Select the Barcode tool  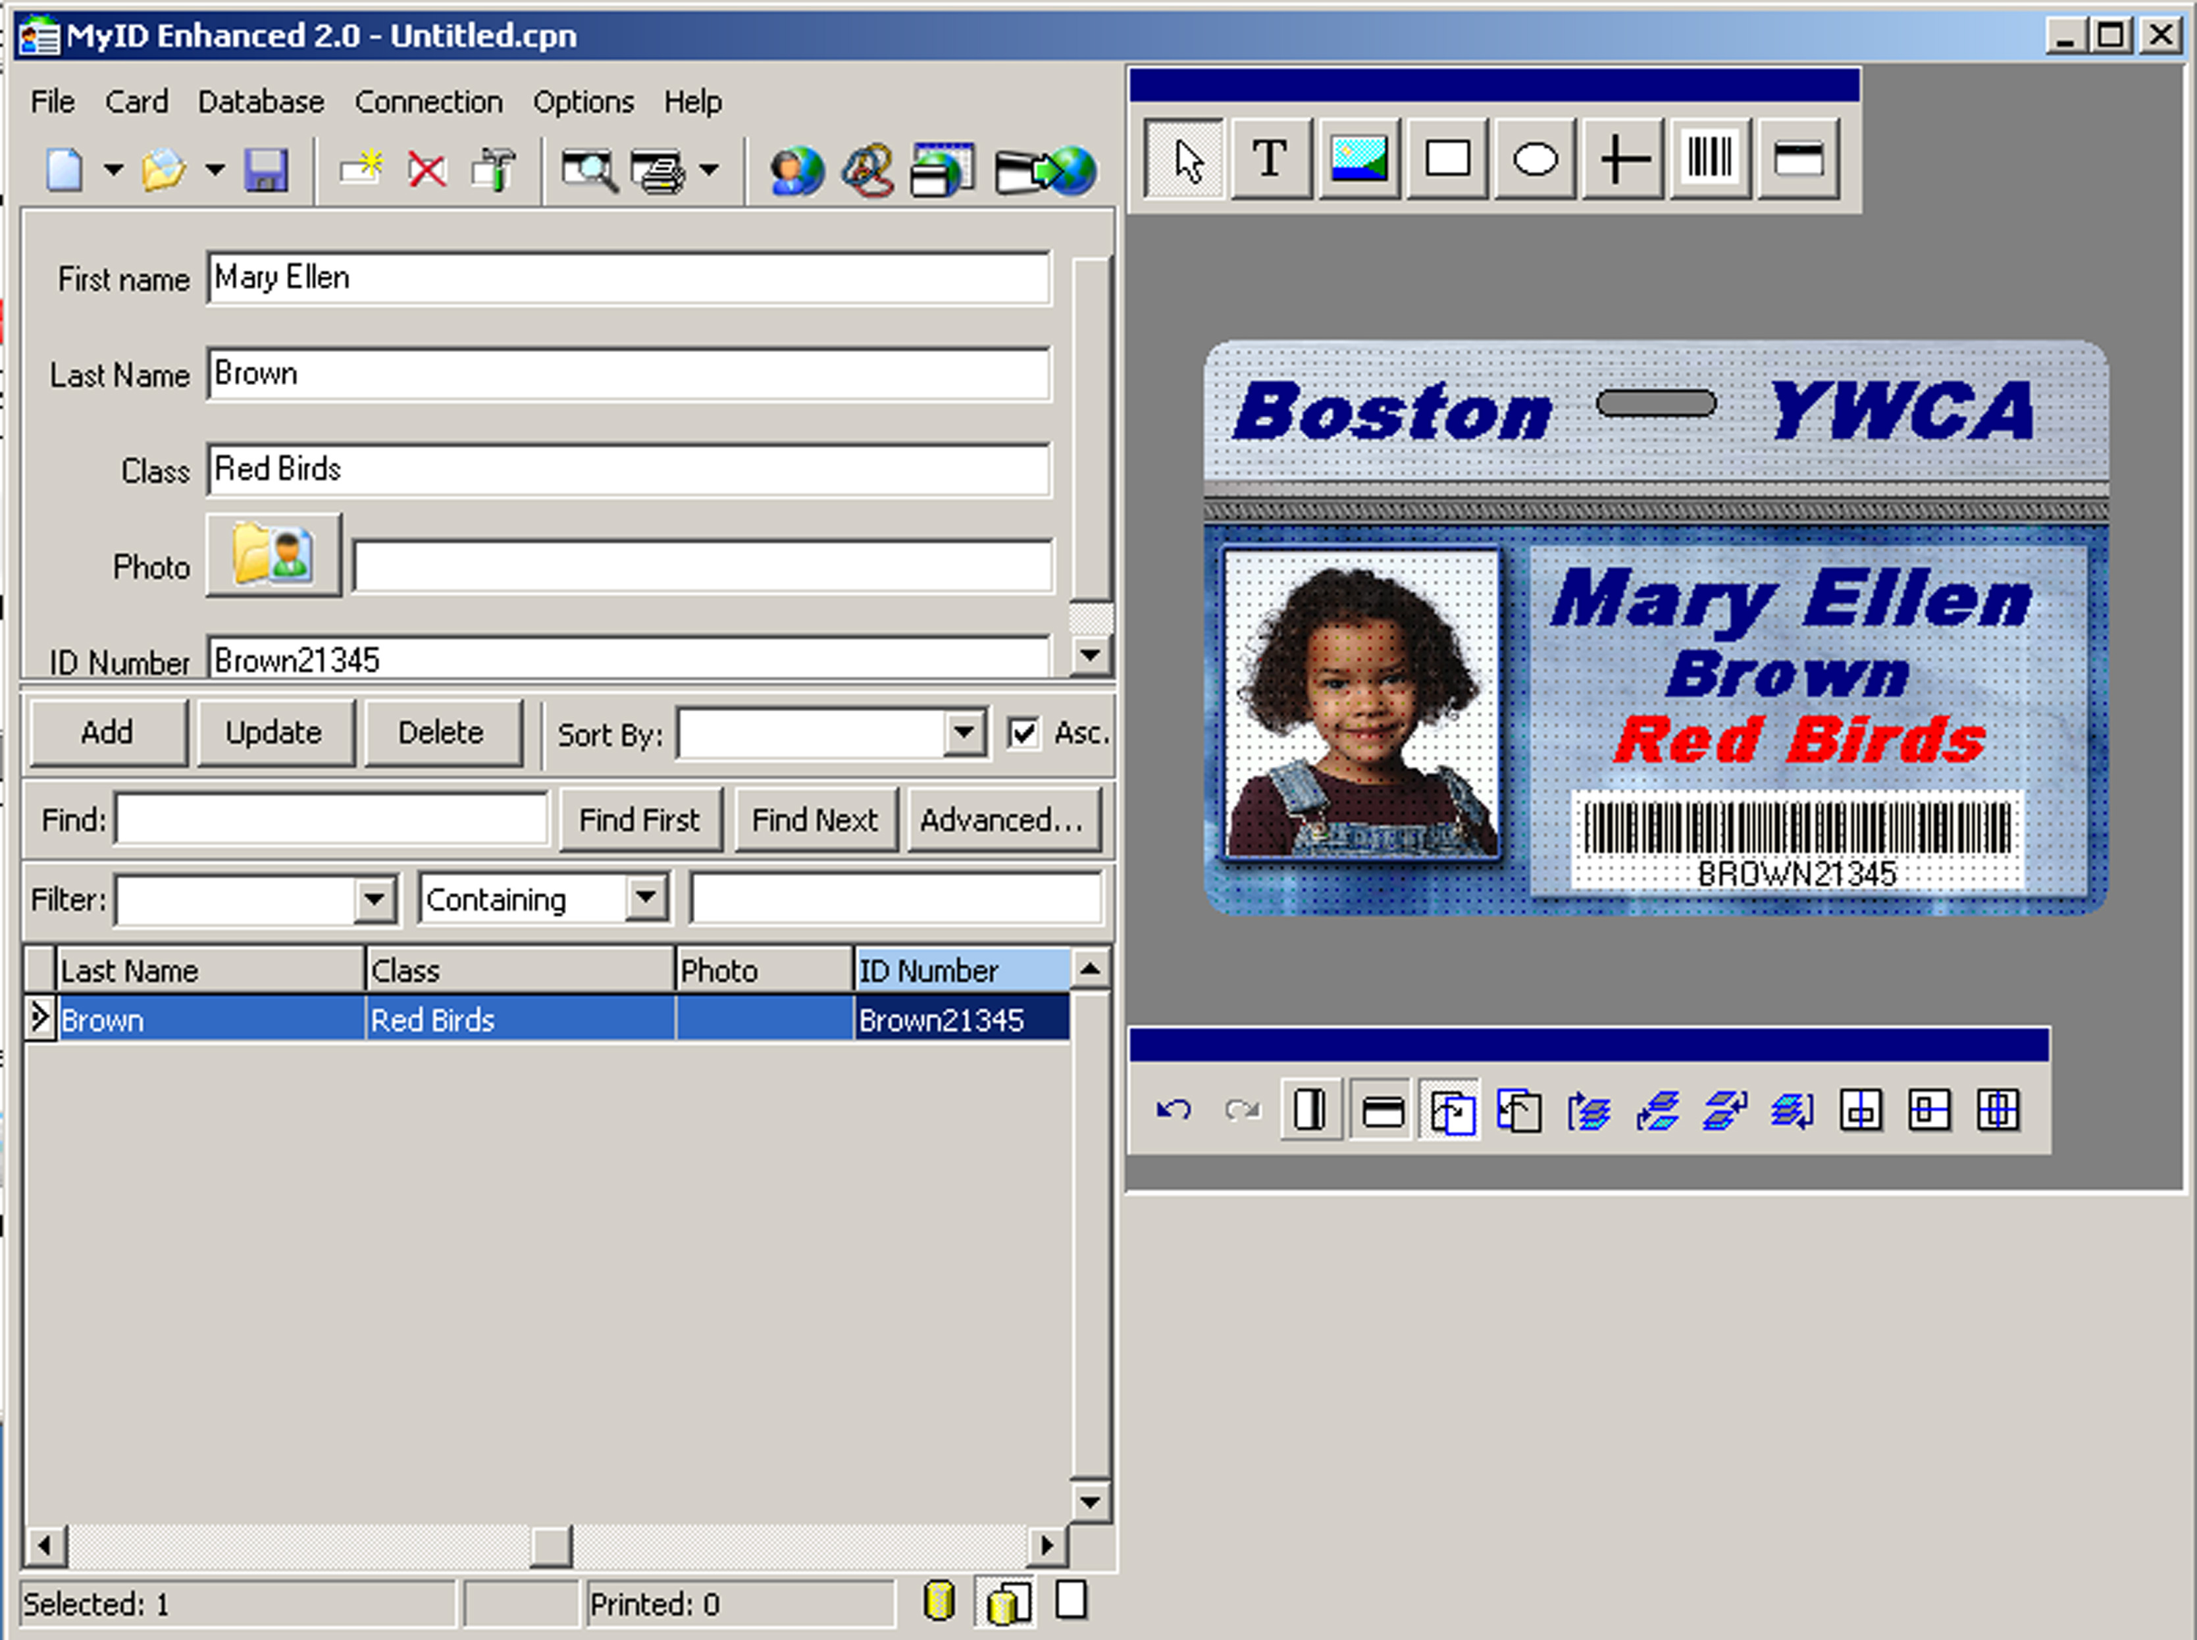[x=1711, y=159]
